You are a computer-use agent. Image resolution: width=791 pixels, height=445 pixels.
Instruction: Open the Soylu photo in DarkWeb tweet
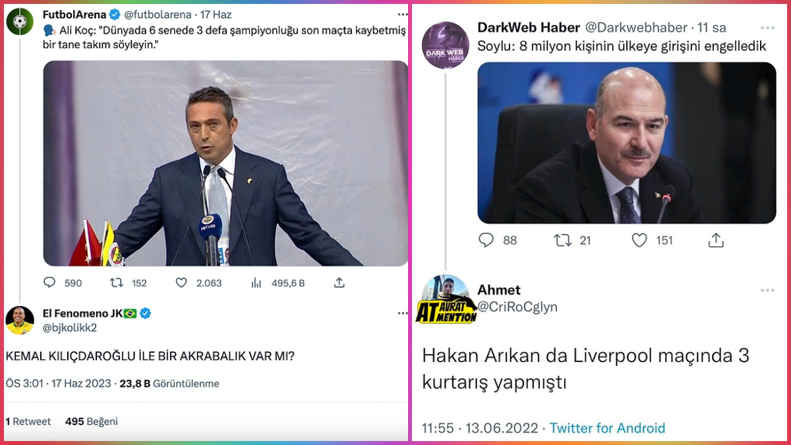click(x=626, y=142)
